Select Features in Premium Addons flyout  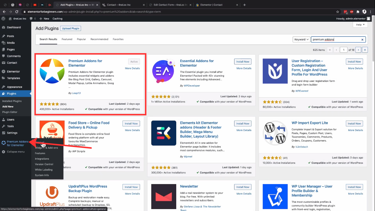40,153
